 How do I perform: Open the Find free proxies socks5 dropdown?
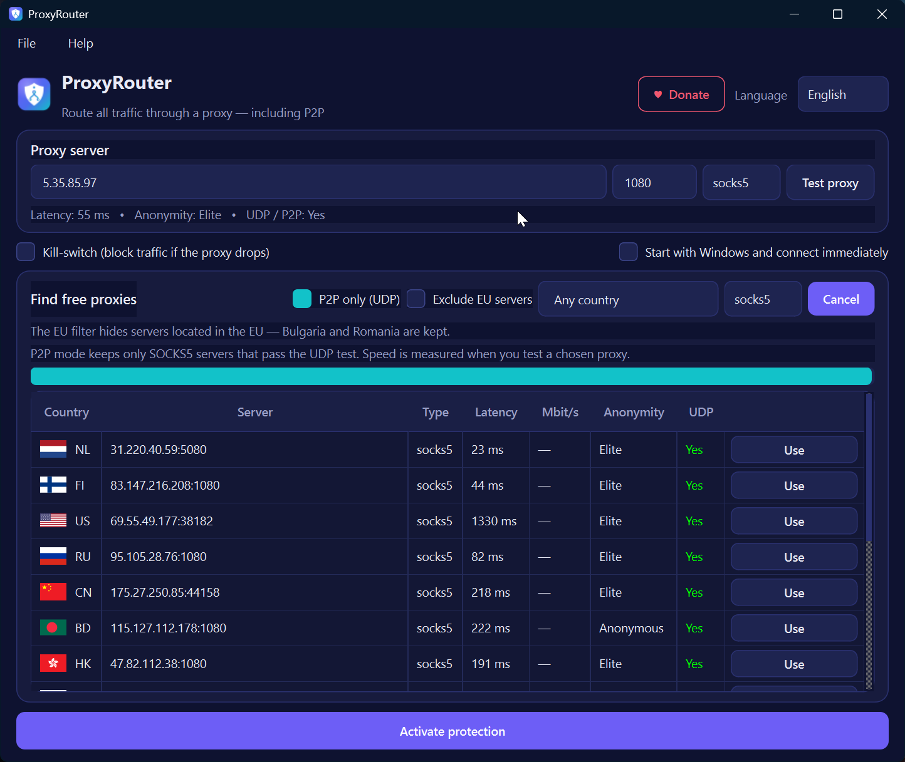point(763,299)
